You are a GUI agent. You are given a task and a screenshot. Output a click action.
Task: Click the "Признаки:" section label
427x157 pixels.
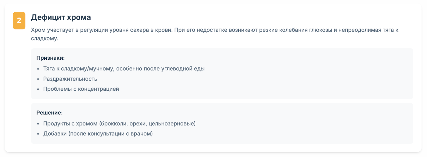coord(50,58)
